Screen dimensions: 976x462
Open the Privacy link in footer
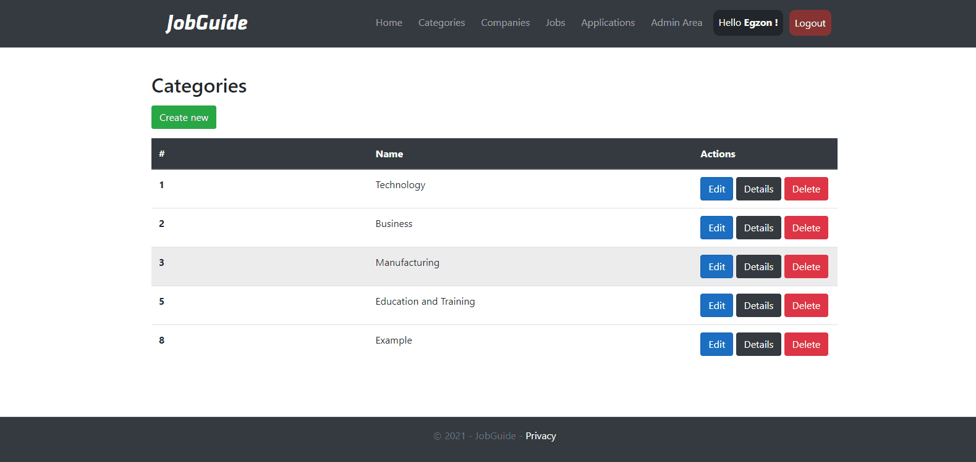coord(540,435)
